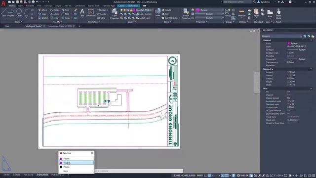Select the Polyline tool
Viewport: 316px width, 178px height.
[x=11, y=12]
